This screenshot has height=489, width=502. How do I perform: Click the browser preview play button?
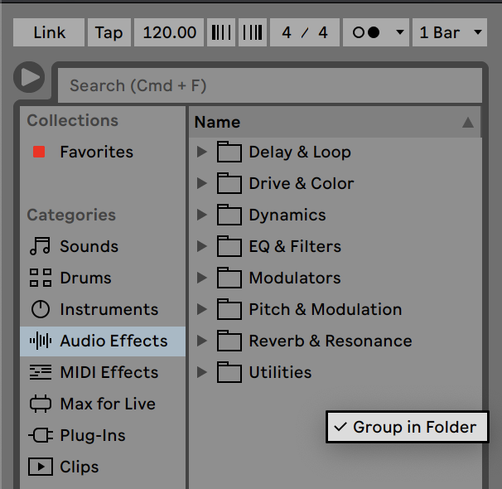29,77
